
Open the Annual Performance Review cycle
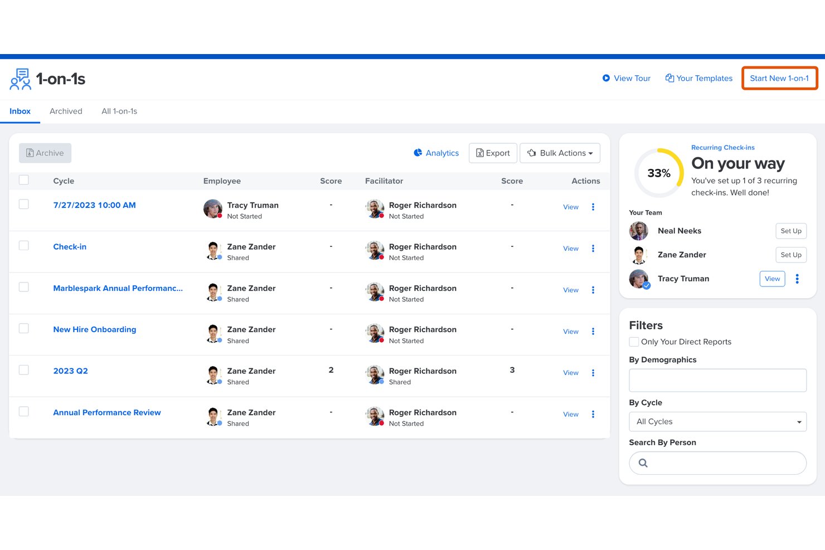[106, 412]
